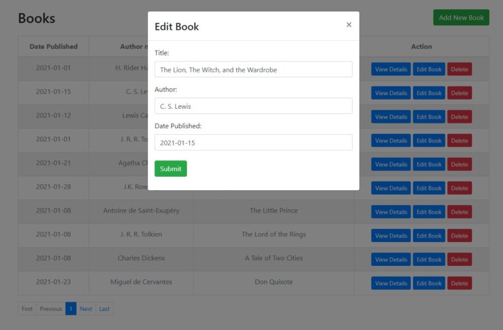The image size is (503, 330).
Task: Edit Book in the 2021-01-28 row
Action: [428, 188]
